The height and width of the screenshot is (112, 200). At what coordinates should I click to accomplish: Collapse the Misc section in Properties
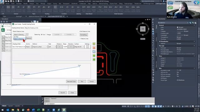point(194,68)
